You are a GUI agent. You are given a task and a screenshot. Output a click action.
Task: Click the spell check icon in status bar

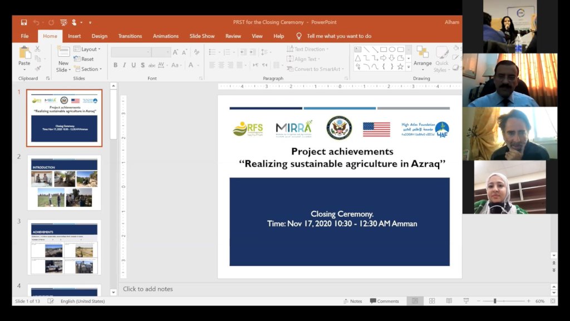[51, 301]
